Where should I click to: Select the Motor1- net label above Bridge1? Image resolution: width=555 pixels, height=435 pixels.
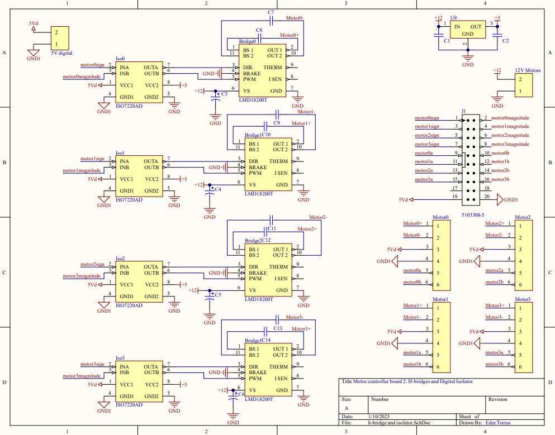307,112
